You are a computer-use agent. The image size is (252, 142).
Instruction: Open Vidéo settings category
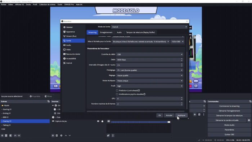click(73, 50)
